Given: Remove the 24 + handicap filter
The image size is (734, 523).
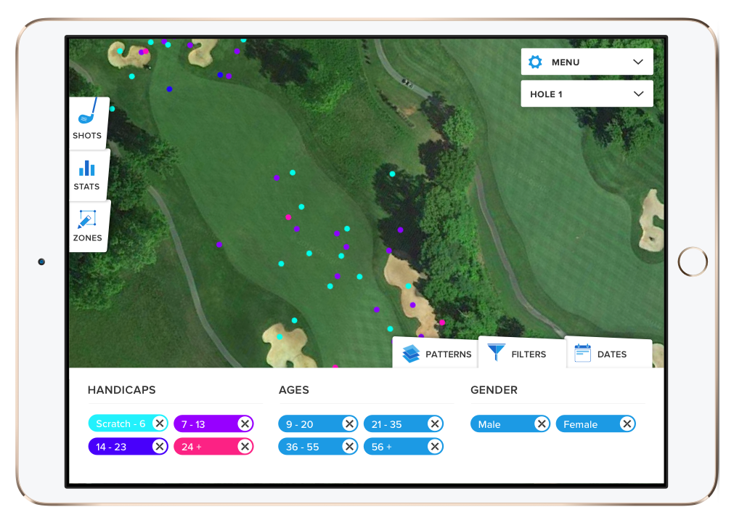Looking at the screenshot, I should tap(245, 446).
